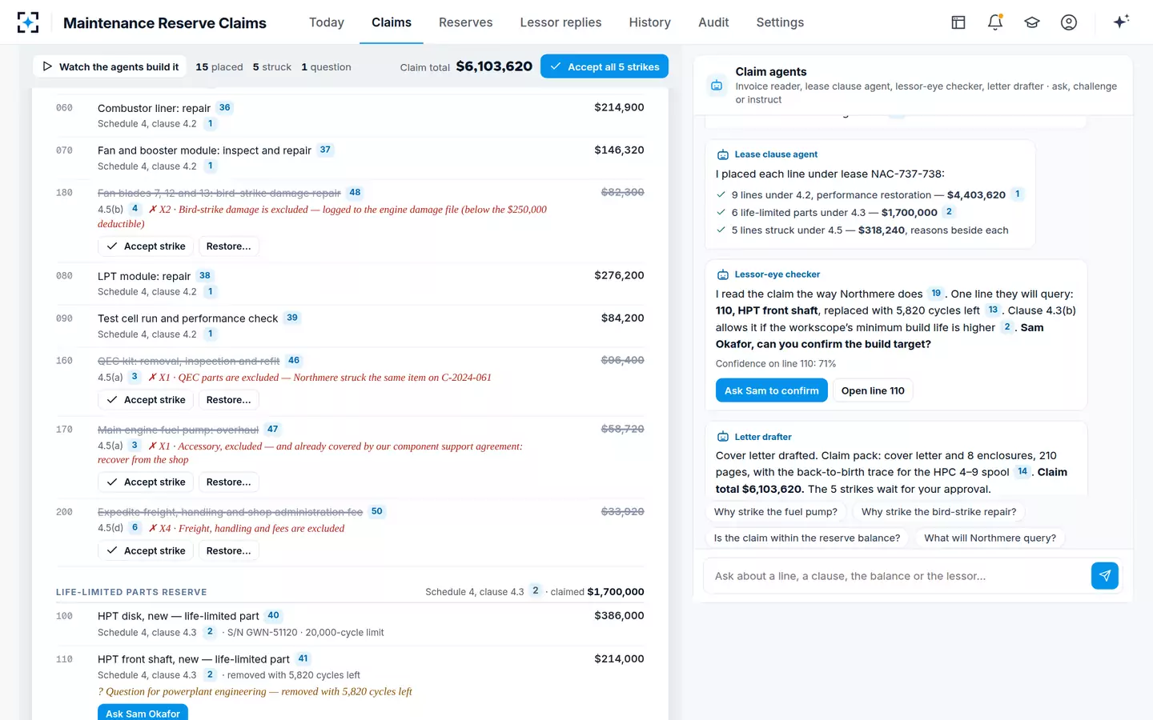The image size is (1153, 720).
Task: Open the Lessor replies tab
Action: (560, 22)
